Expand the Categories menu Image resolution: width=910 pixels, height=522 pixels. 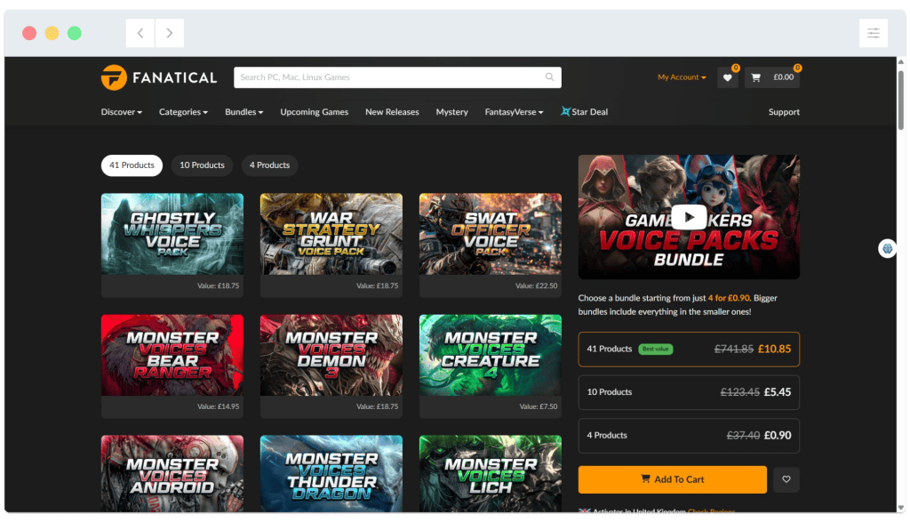click(x=183, y=112)
